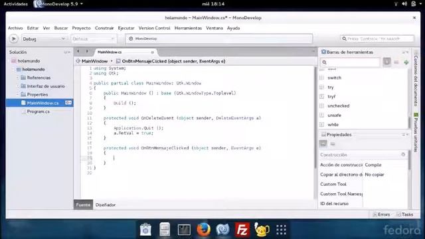Image resolution: width=425 pixels, height=239 pixels.
Task: Open the OnBtnMensajeClicked method breadcrumb
Action: [x=171, y=61]
